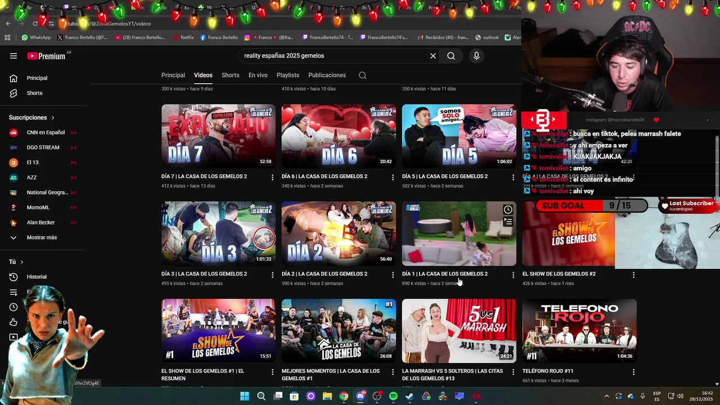Open options menu for DÍA 1 video
The width and height of the screenshot is (720, 405).
[513, 274]
